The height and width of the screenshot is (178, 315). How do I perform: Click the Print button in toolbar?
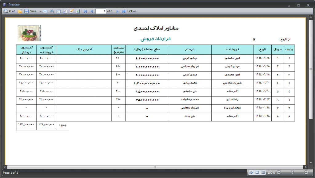pos(9,11)
